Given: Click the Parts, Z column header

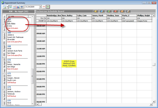Looking at the screenshot, I should [129, 15].
